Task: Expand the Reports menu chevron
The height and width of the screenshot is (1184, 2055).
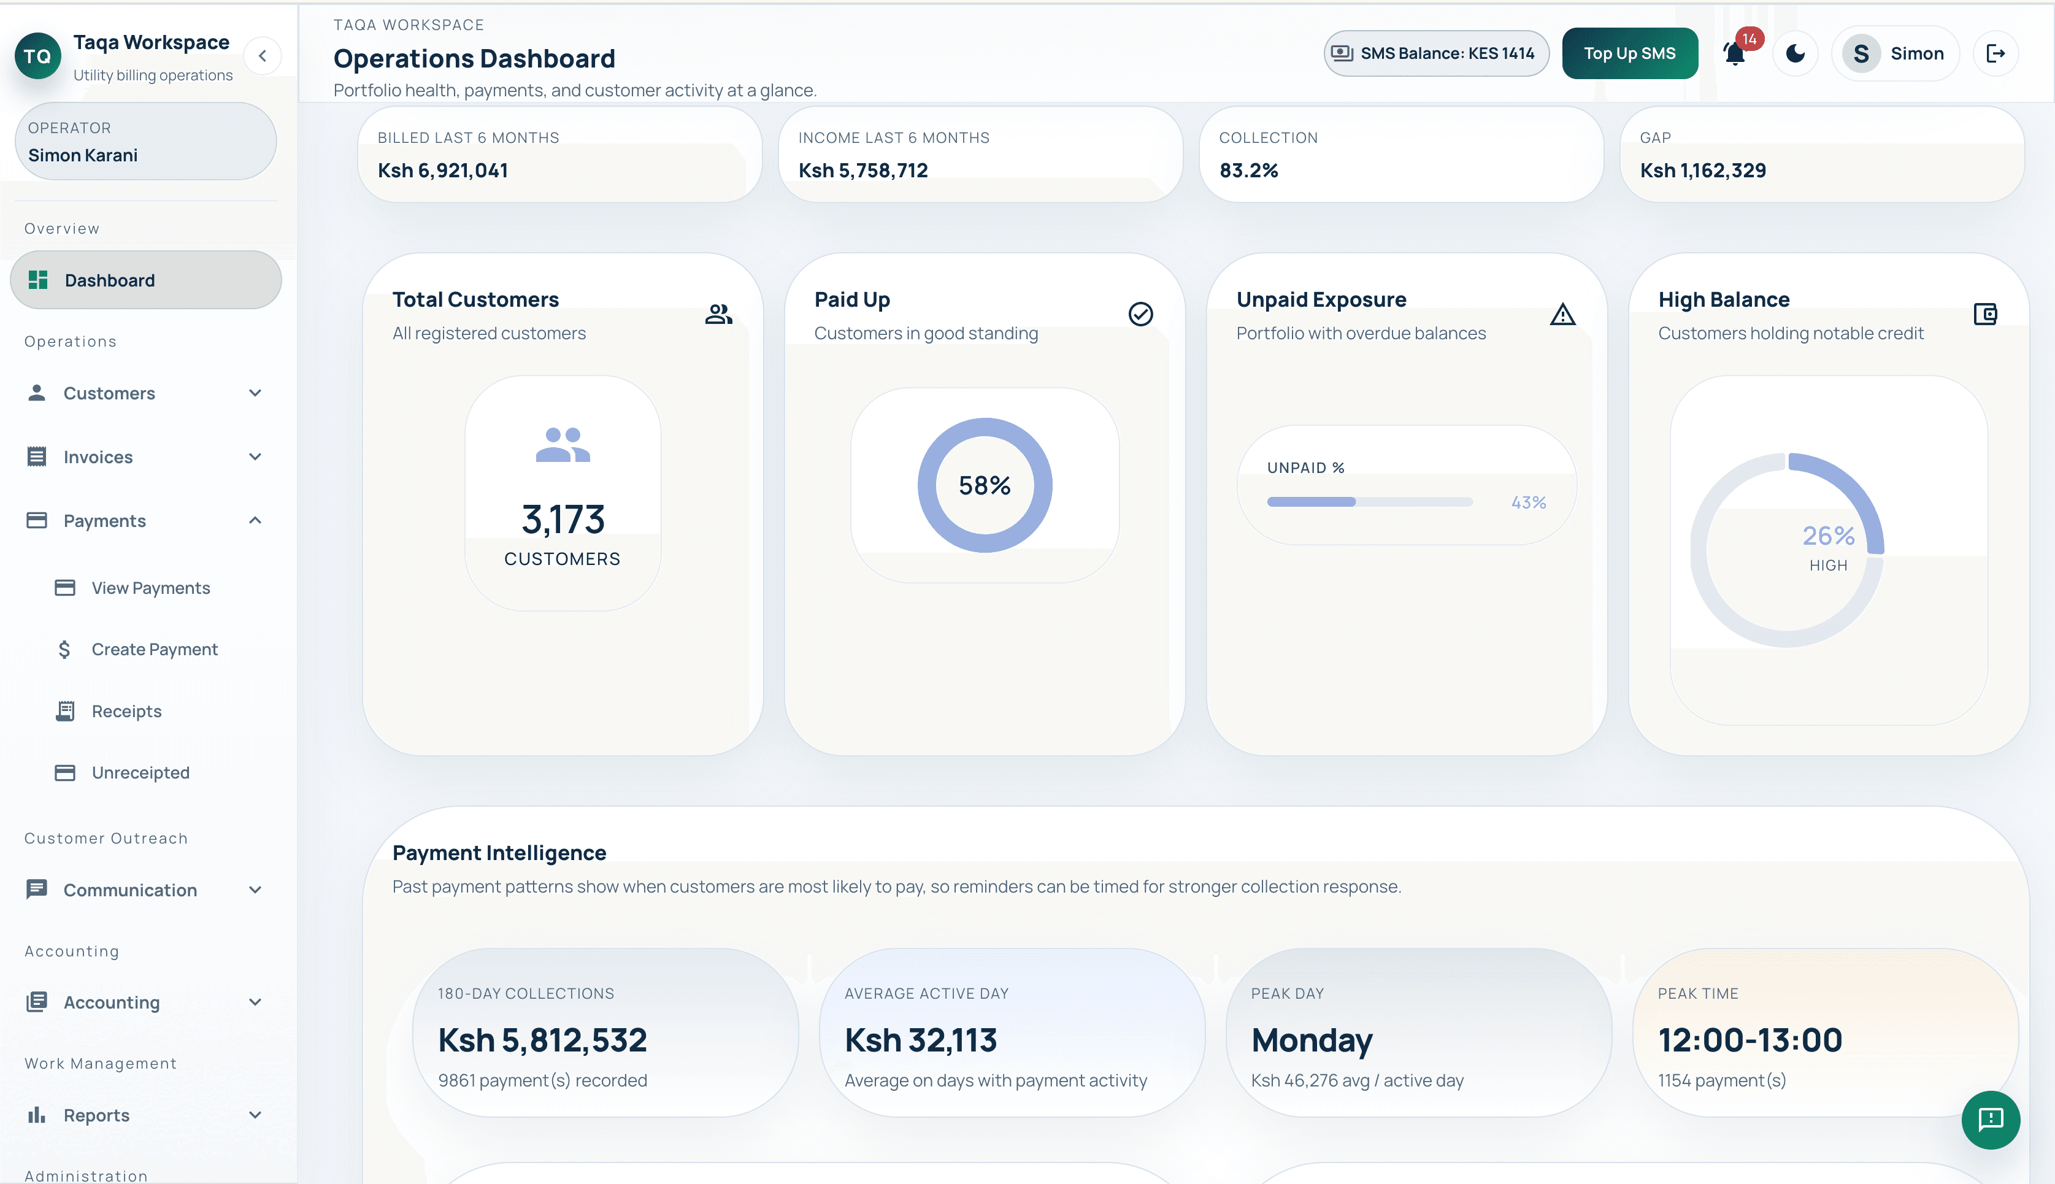Action: click(255, 1115)
